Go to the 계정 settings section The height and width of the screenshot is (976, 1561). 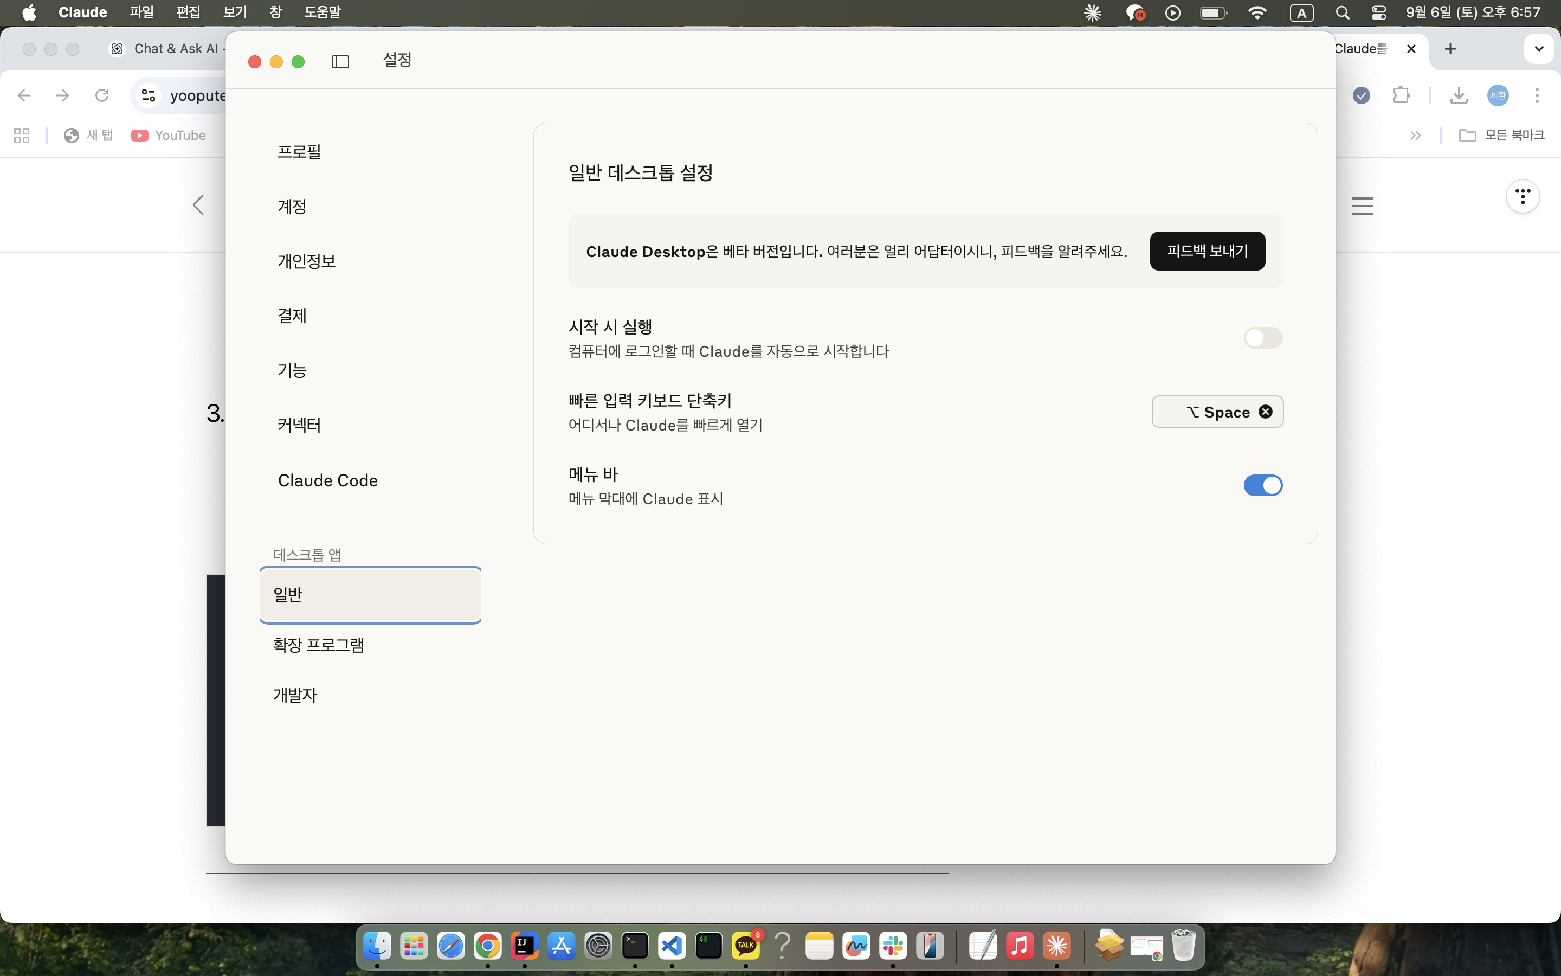coord(292,207)
